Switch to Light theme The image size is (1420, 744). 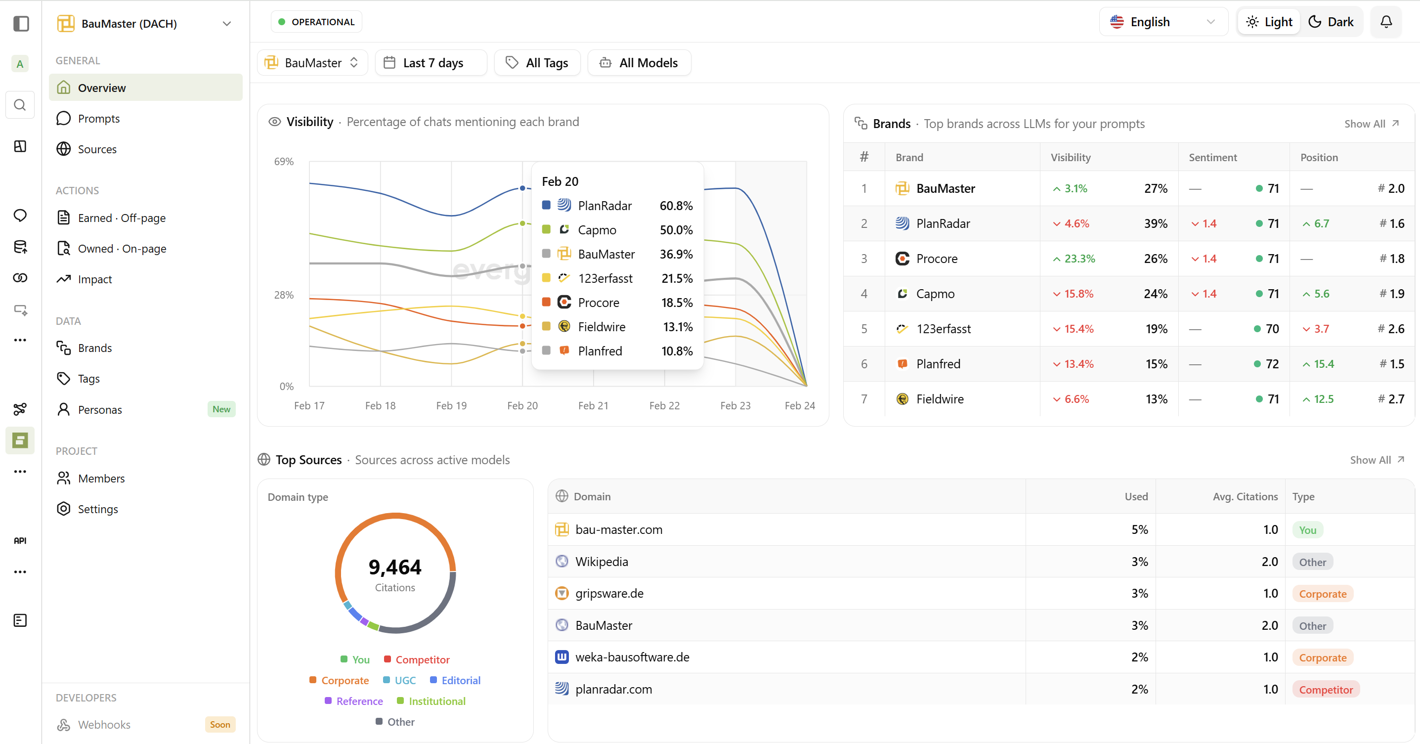(1269, 22)
